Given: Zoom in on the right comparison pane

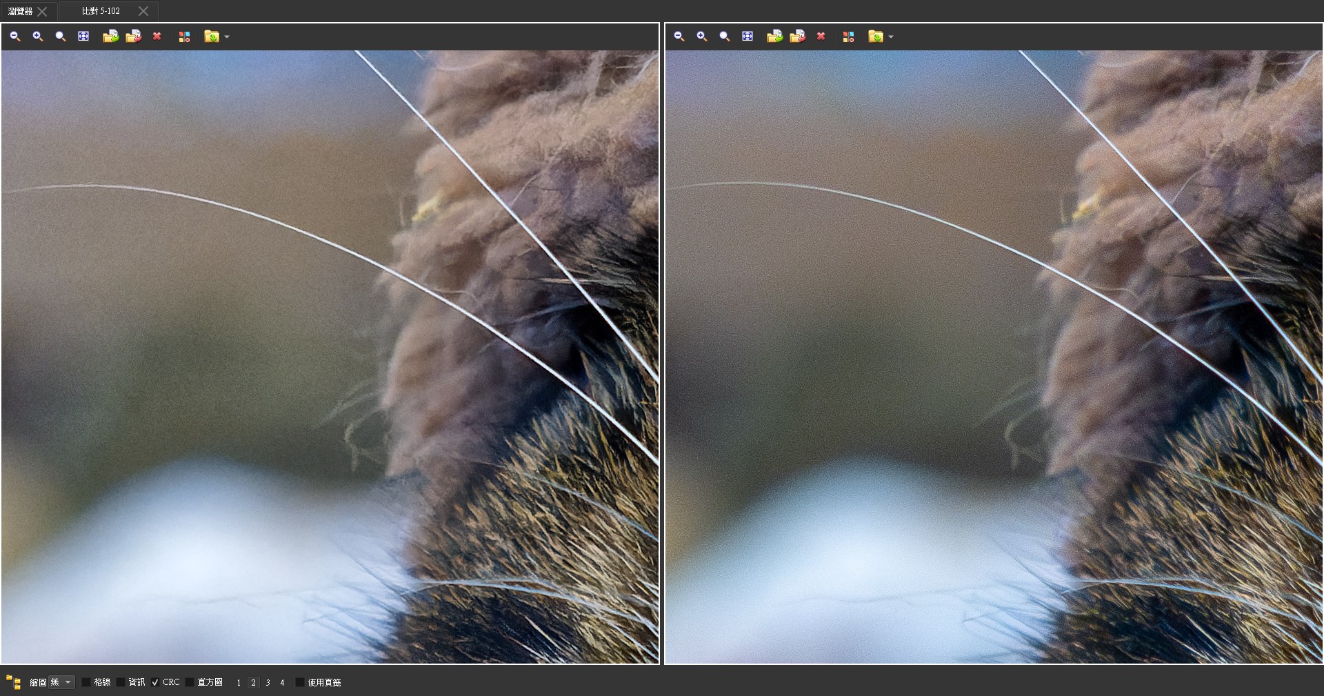Looking at the screenshot, I should pyautogui.click(x=701, y=37).
